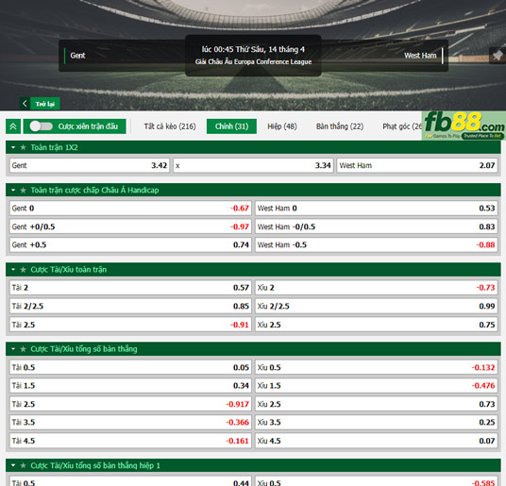Collapse the tổng số bàn thắng section arrow
The image size is (506, 486).
[13, 349]
